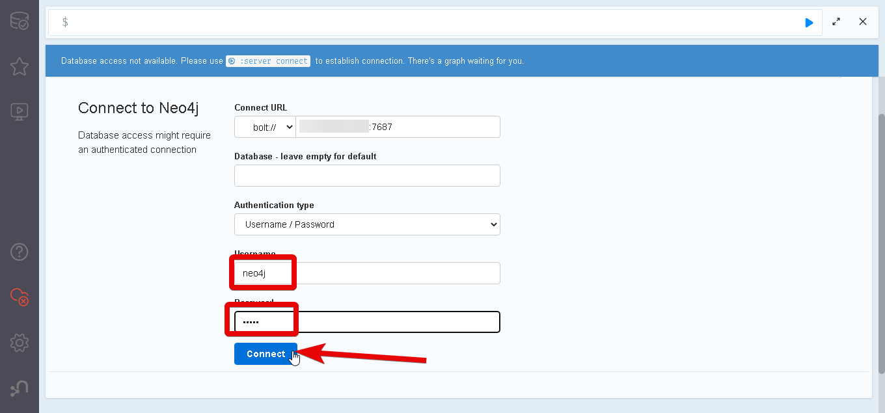
Task: Click the :server connect command link
Action: tap(268, 61)
